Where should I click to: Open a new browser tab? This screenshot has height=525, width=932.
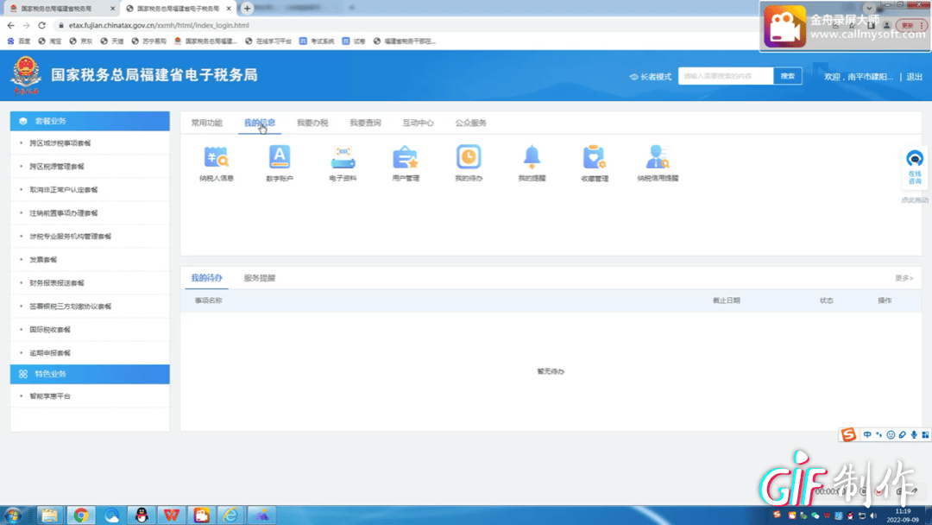click(248, 9)
